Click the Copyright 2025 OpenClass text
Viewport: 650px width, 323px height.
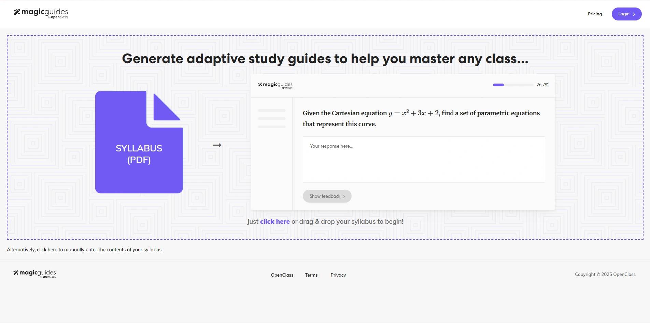click(605, 275)
